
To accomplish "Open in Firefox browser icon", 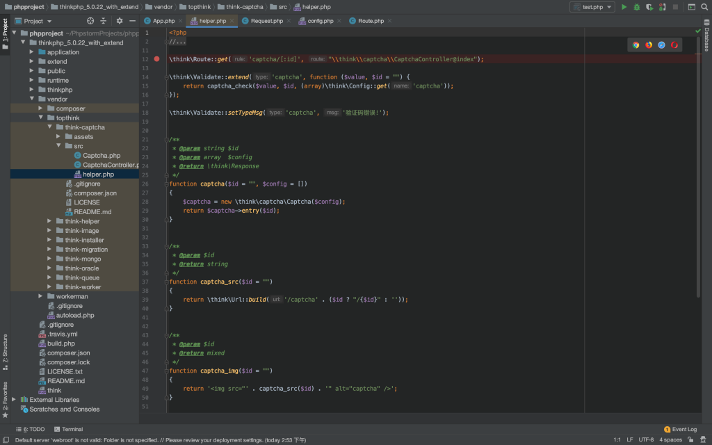I will [x=649, y=45].
